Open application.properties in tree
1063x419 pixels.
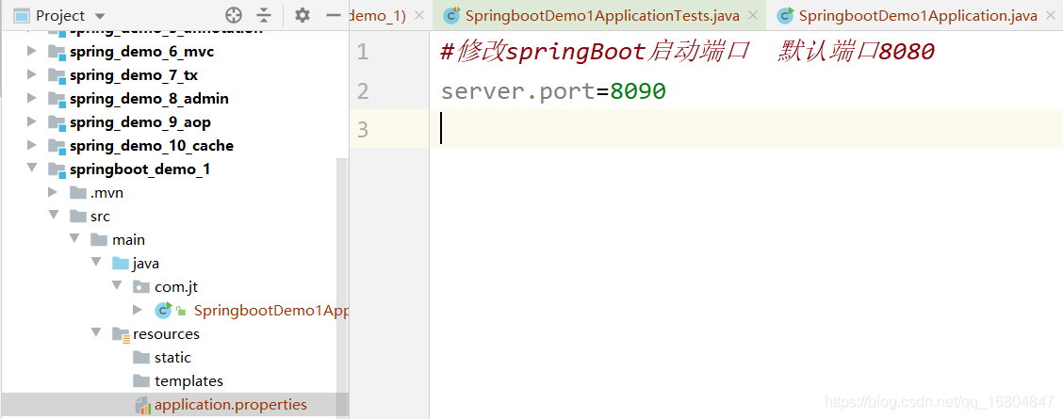(x=231, y=406)
